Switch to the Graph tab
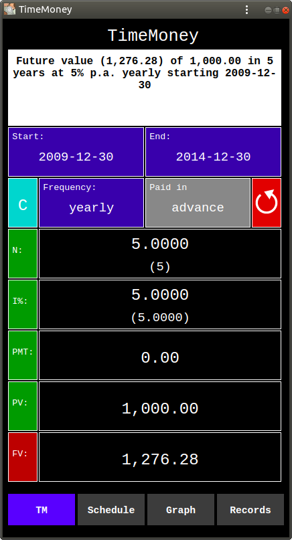The width and height of the screenshot is (292, 540). click(x=181, y=510)
